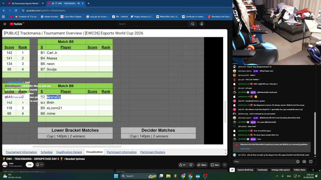Click the Carl Jr. cell in Match B5

66,53
